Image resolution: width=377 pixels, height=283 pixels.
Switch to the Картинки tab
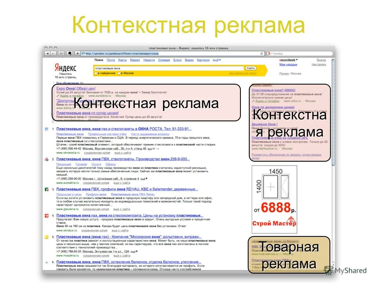[204, 60]
